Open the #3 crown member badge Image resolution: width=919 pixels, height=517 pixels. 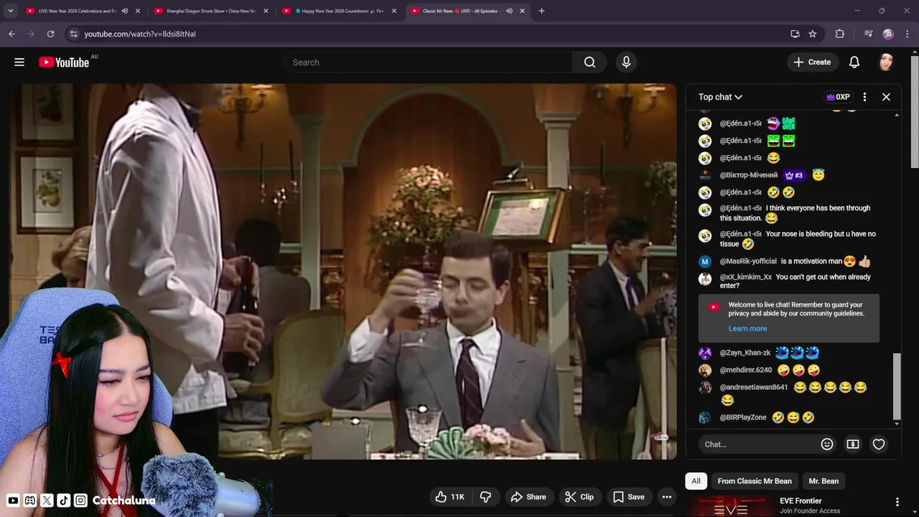pyautogui.click(x=794, y=175)
